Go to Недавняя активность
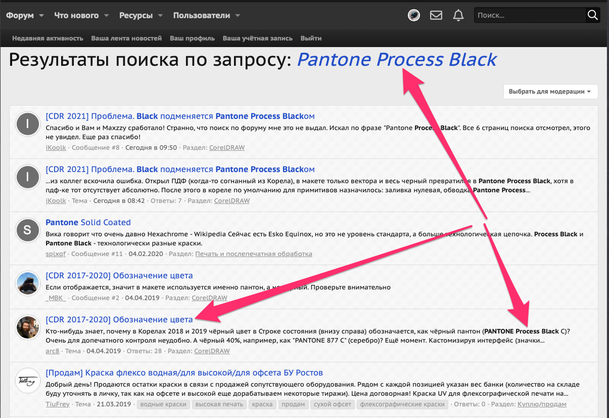609x418 pixels. (48, 38)
